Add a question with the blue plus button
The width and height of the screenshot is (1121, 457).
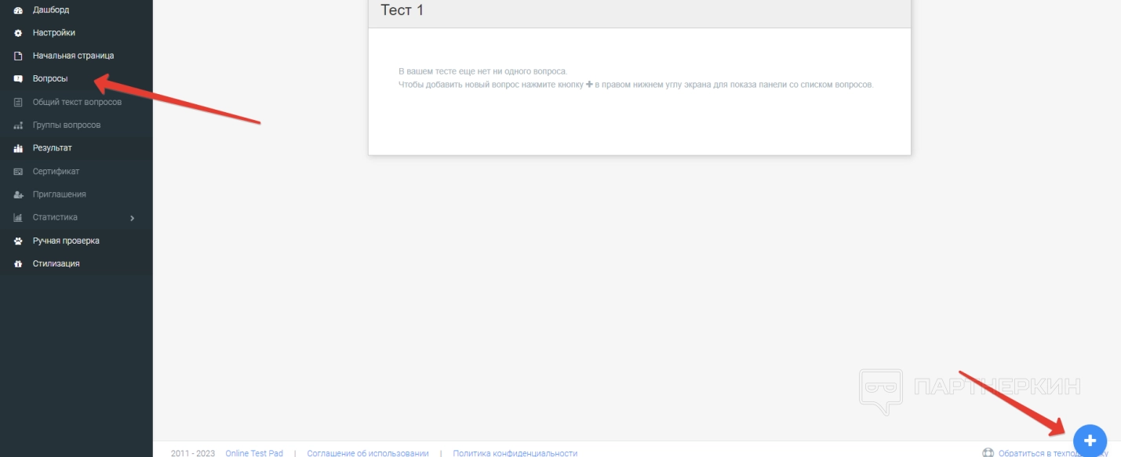coord(1089,439)
